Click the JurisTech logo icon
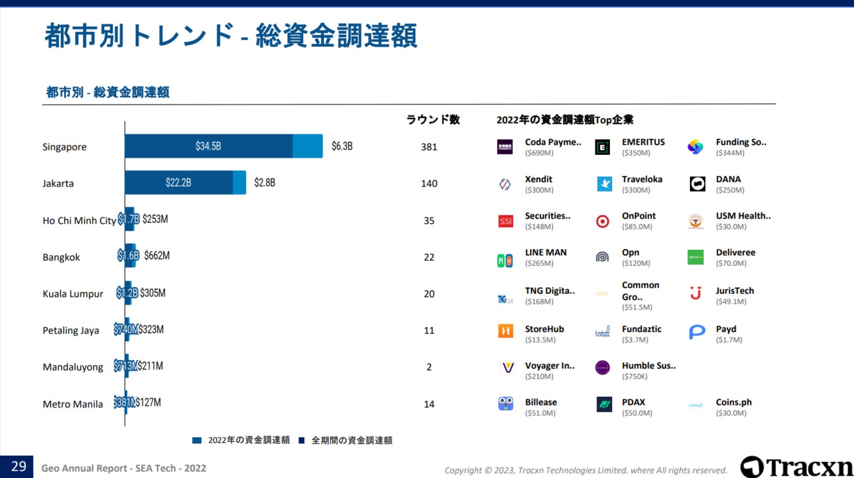 696,293
